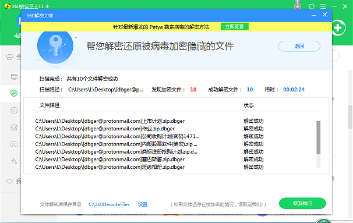Image resolution: width=353 pixels, height=223 pixels.
Task: Click the 360安全卫士 skin shirt icon
Action: [312, 6]
